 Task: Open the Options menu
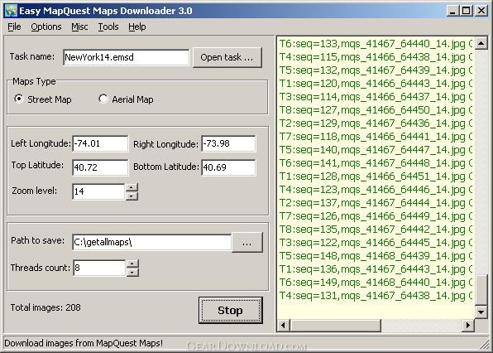(x=45, y=27)
